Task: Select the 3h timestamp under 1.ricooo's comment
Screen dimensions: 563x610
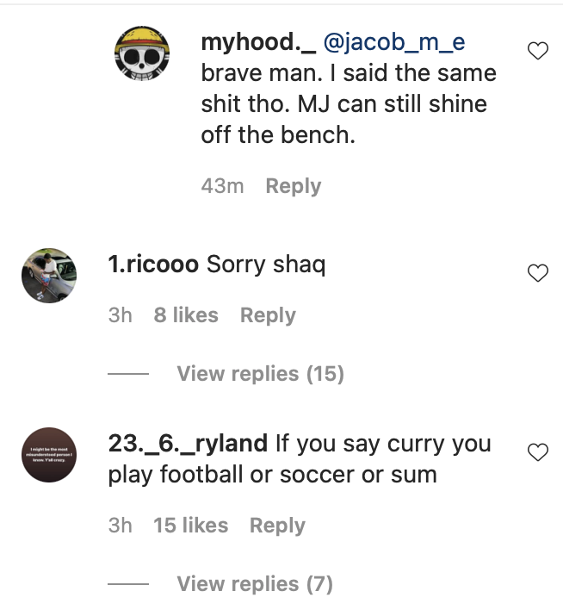Action: (x=121, y=315)
